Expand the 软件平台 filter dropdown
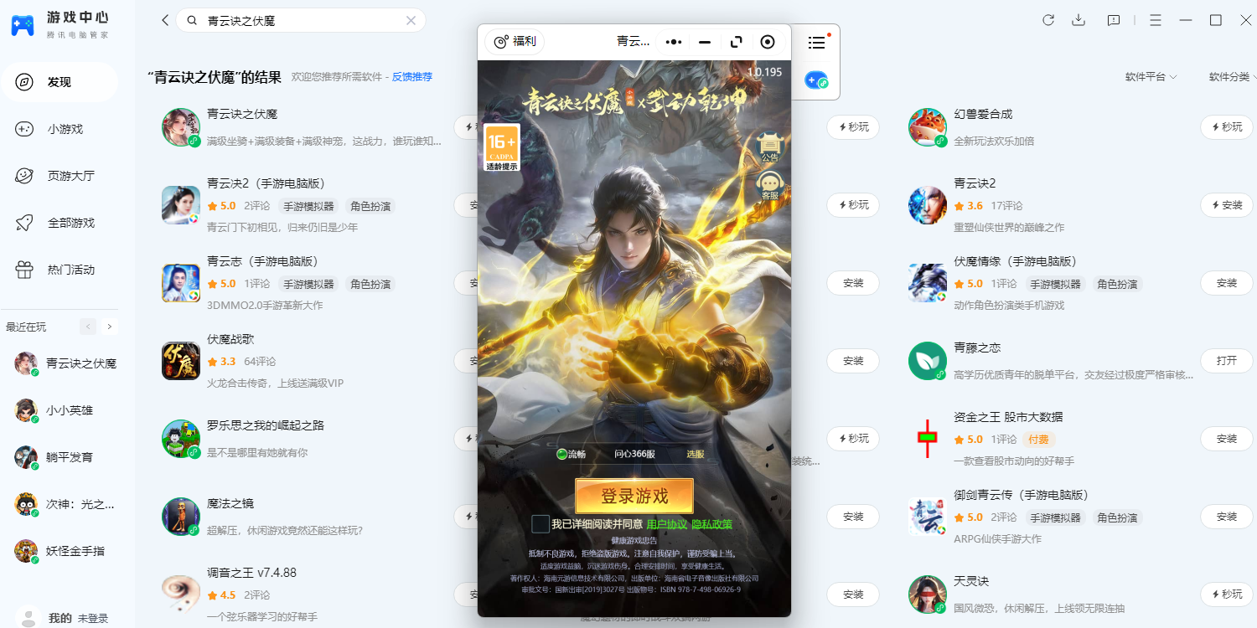This screenshot has width=1257, height=628. click(x=1151, y=77)
